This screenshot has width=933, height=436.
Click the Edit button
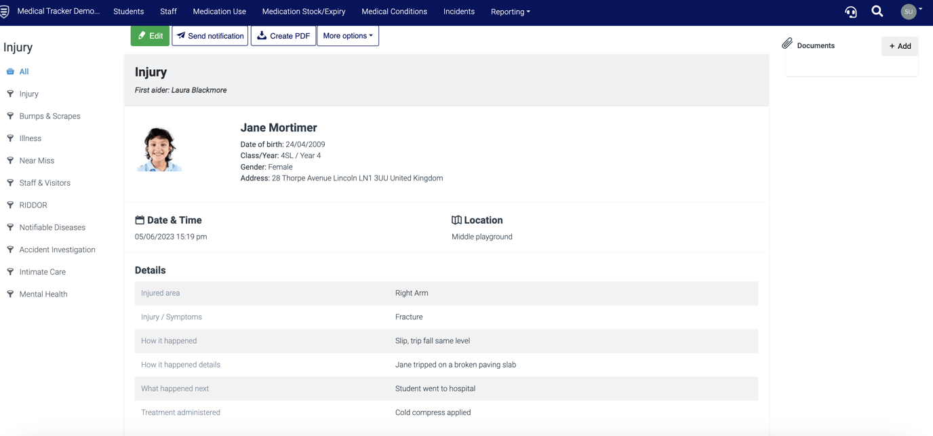click(x=150, y=35)
